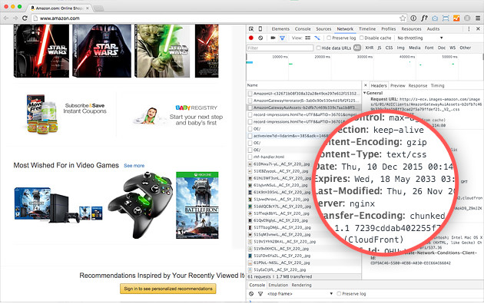Open the DevTools three-dot menu

469,28
